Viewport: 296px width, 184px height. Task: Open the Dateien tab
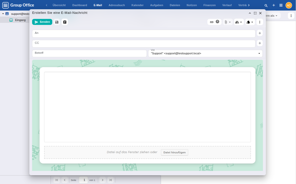pyautogui.click(x=175, y=5)
